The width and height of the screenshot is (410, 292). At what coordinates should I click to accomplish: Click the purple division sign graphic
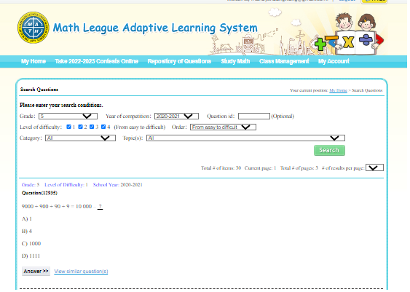366,39
